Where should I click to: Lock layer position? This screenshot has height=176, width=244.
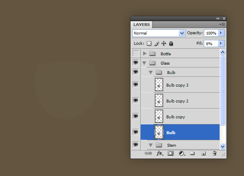[164, 43]
